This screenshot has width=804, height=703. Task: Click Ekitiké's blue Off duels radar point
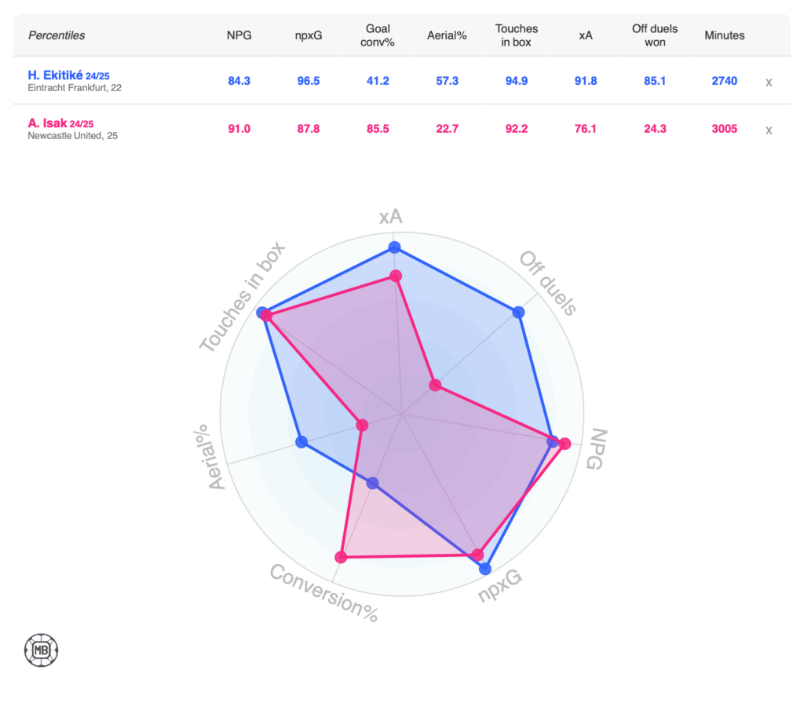[x=518, y=313]
